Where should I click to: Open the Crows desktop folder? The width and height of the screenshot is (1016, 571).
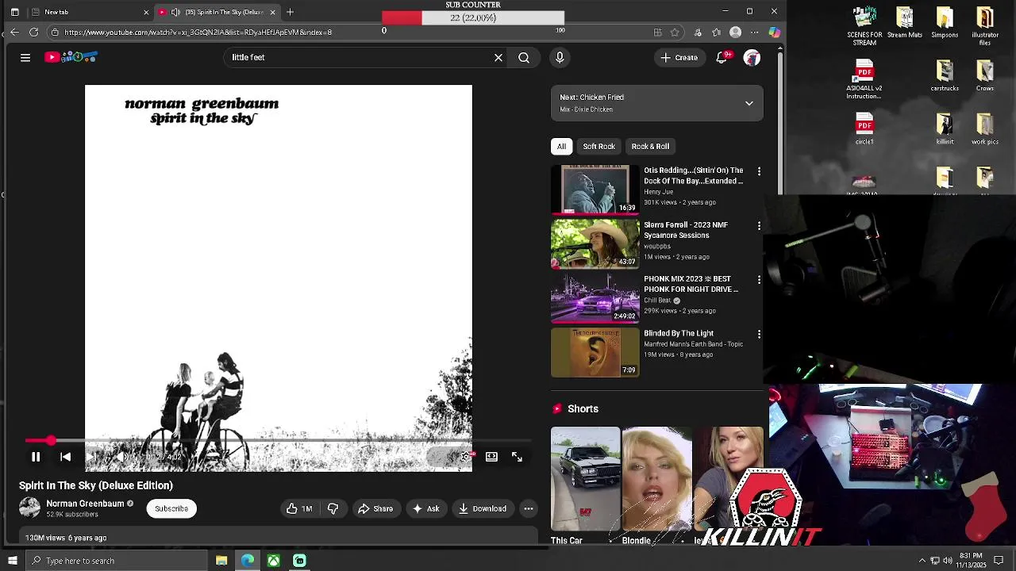[x=984, y=75]
